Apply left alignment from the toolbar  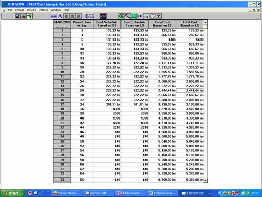pos(66,16)
